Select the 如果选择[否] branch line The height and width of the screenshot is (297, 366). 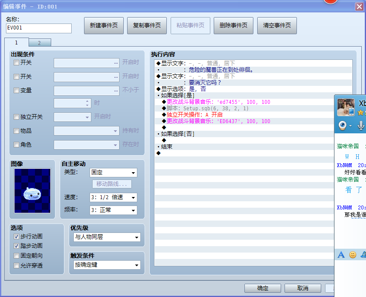244,134
